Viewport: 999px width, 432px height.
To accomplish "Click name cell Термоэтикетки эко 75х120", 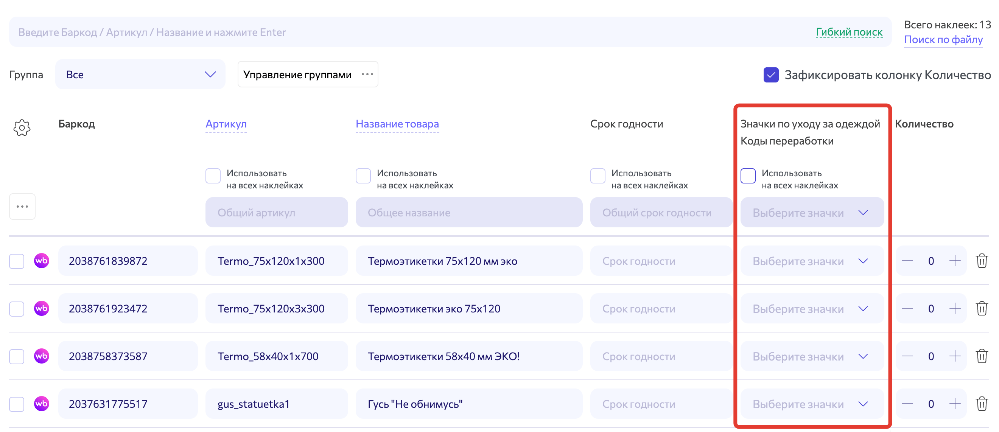I will 469,308.
